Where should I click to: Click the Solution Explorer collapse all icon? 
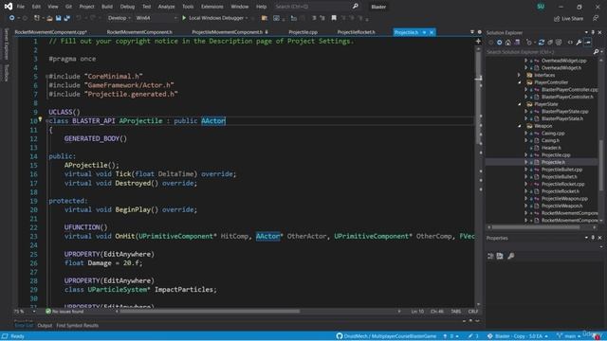tap(550, 42)
